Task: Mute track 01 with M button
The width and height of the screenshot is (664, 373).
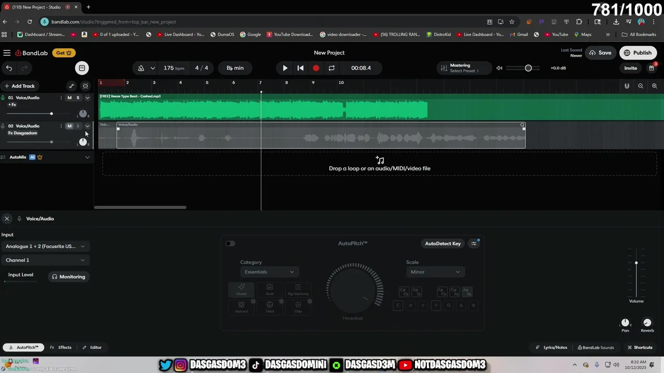Action: (x=70, y=98)
